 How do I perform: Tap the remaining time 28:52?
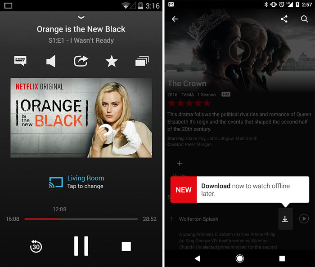point(150,219)
